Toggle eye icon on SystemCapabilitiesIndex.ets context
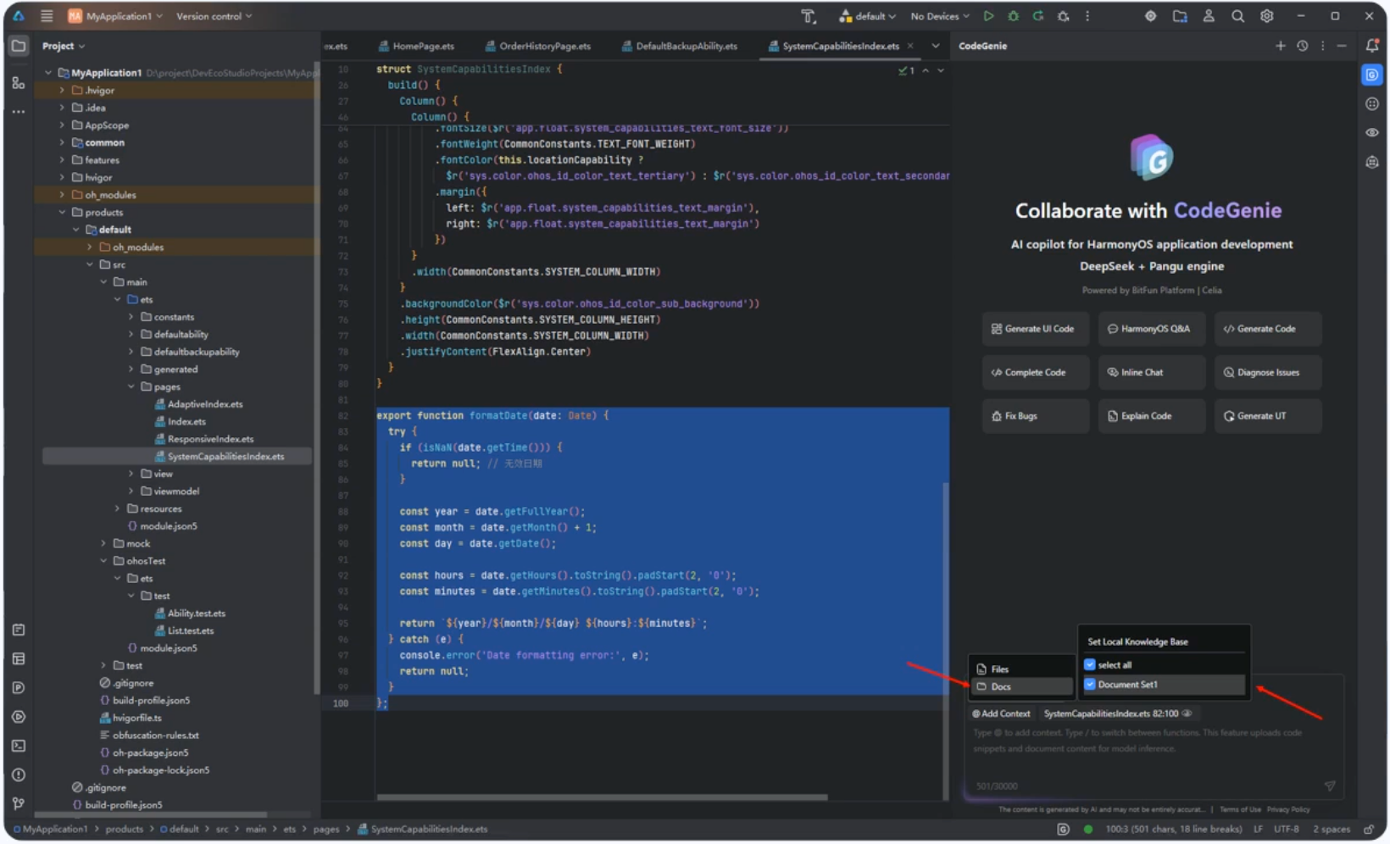1390x844 pixels. click(x=1187, y=714)
